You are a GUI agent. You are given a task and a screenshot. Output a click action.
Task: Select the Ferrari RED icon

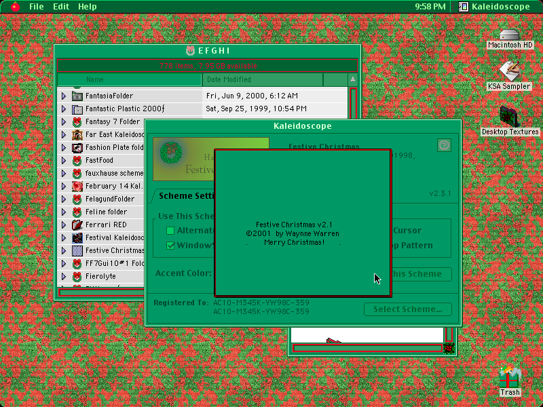click(77, 225)
